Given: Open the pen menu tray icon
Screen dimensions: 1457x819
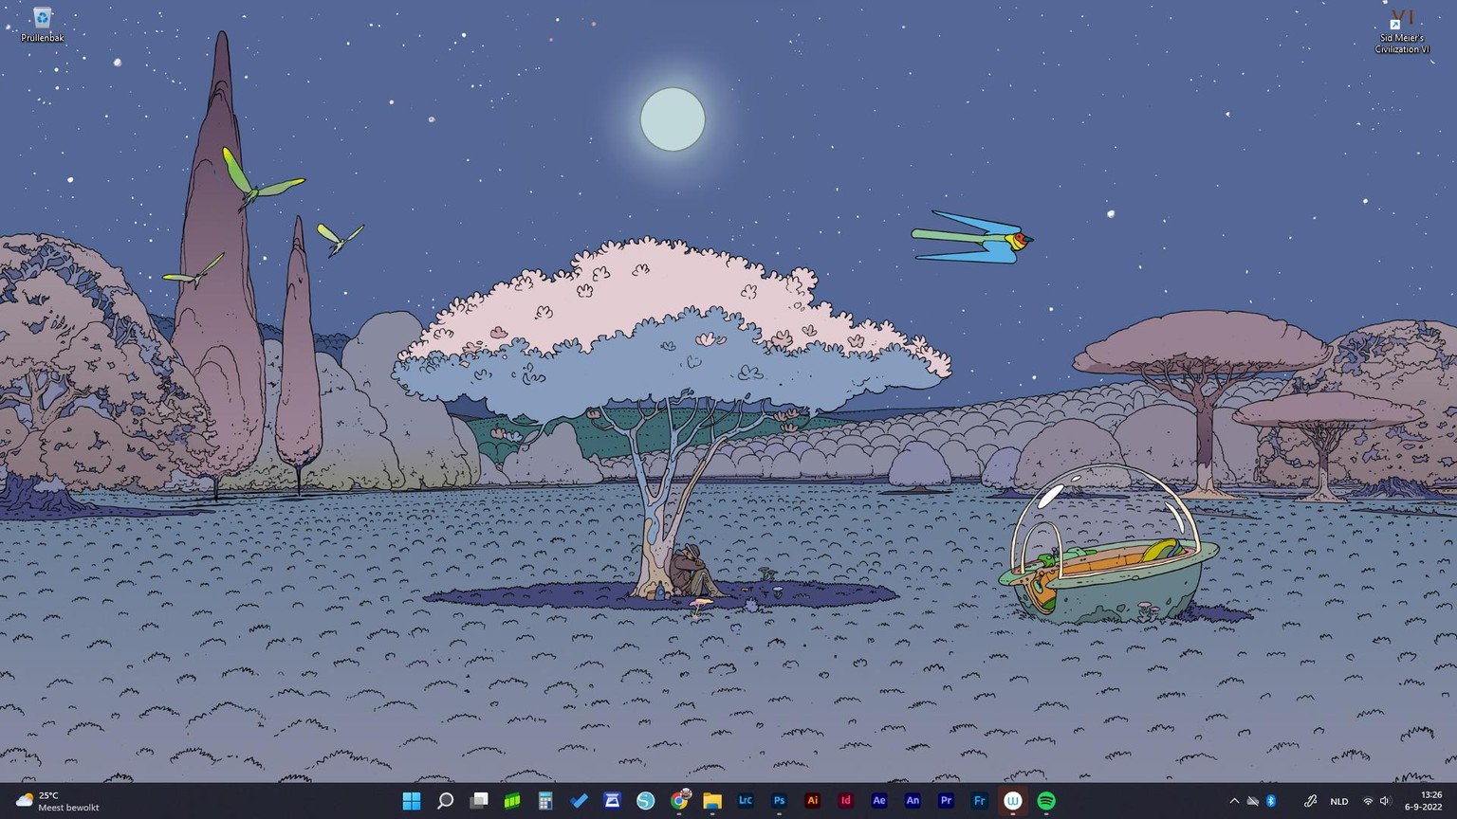Looking at the screenshot, I should coord(1310,801).
